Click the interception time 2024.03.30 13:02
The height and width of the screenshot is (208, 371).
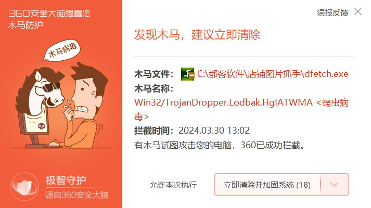click(x=214, y=131)
